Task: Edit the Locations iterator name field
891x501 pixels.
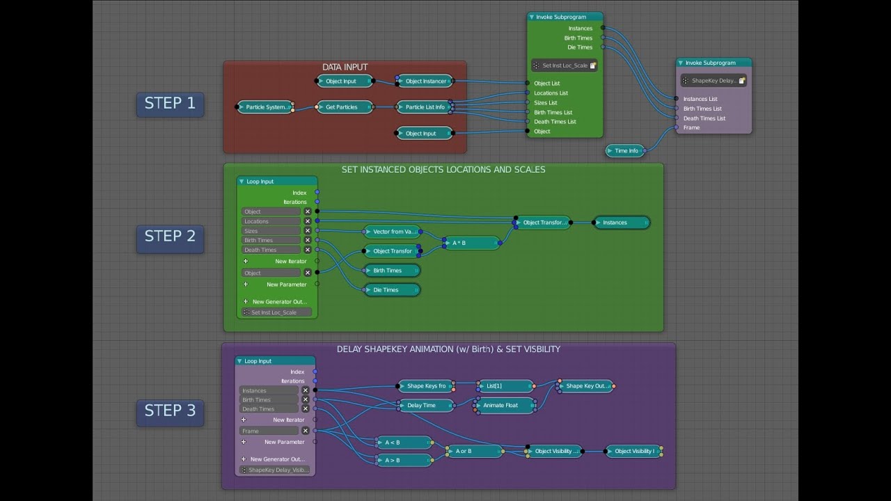Action: (271, 221)
